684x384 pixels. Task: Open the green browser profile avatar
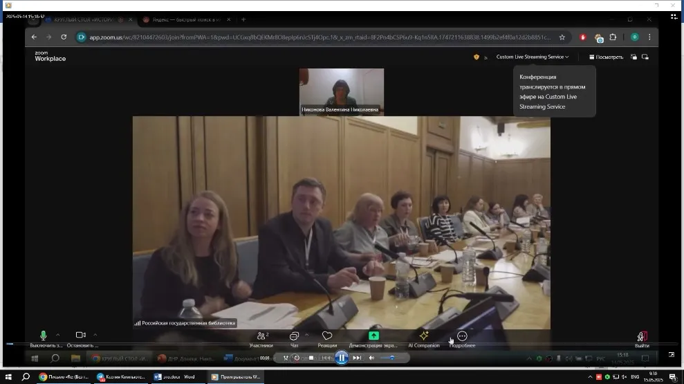pyautogui.click(x=635, y=37)
